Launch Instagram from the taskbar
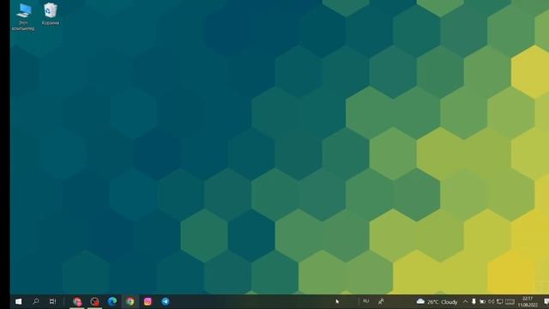The image size is (549, 309). point(148,301)
